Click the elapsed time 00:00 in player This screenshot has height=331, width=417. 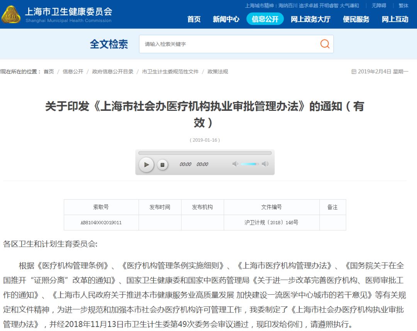click(185, 165)
